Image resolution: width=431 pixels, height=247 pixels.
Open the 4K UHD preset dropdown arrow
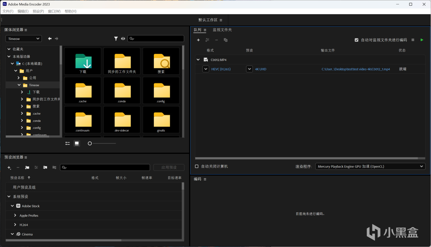click(250, 69)
